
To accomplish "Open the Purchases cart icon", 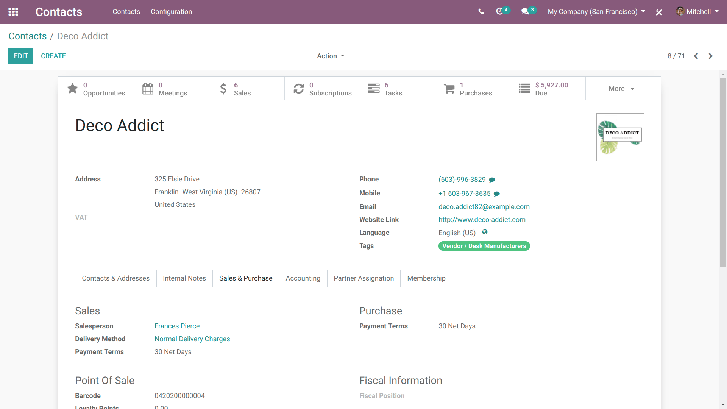I will [449, 88].
